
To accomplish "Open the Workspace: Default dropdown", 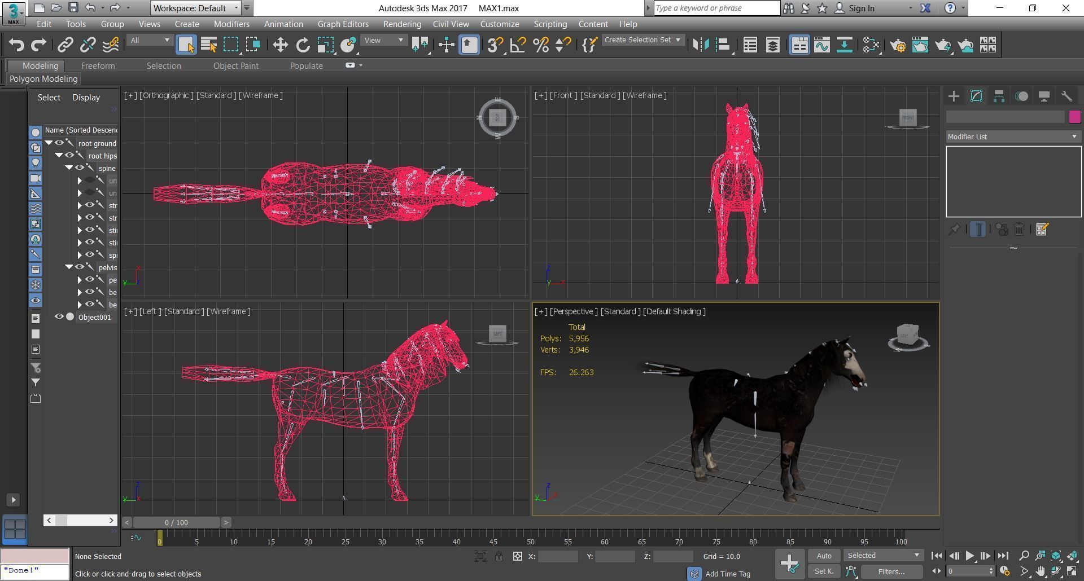I will [195, 8].
